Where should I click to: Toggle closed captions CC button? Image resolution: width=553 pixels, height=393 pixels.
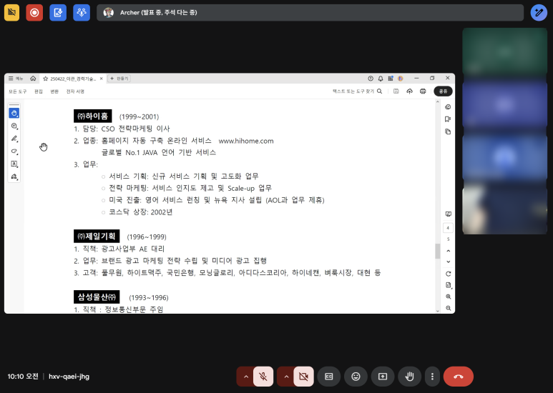click(328, 377)
